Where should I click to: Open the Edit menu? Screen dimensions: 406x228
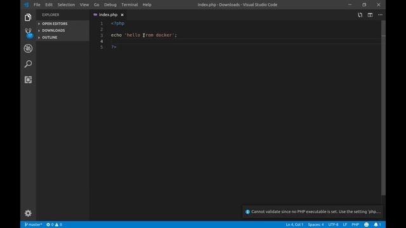[x=49, y=4]
